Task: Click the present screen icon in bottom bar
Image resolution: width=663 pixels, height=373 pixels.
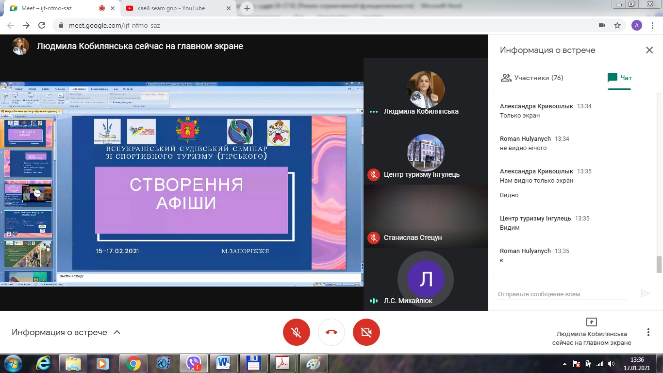Action: click(x=592, y=322)
